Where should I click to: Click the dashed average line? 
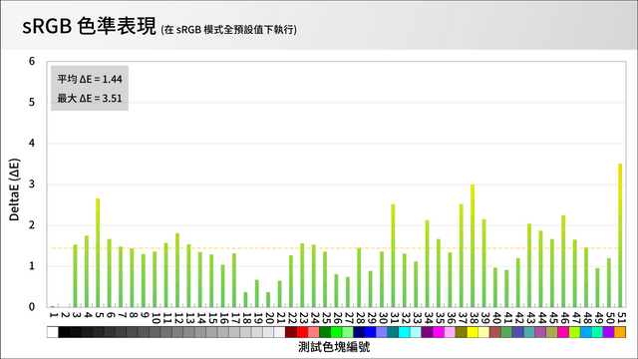339,248
